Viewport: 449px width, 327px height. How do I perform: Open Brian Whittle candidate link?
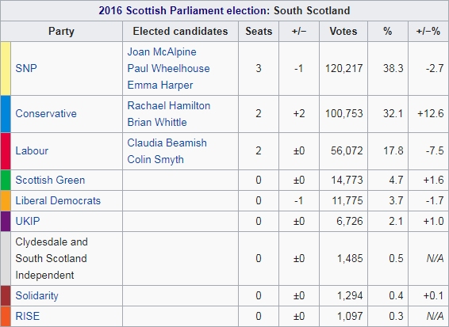(x=157, y=122)
